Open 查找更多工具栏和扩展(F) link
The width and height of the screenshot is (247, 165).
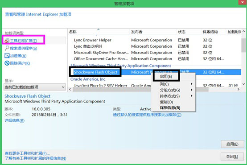pos(27,153)
